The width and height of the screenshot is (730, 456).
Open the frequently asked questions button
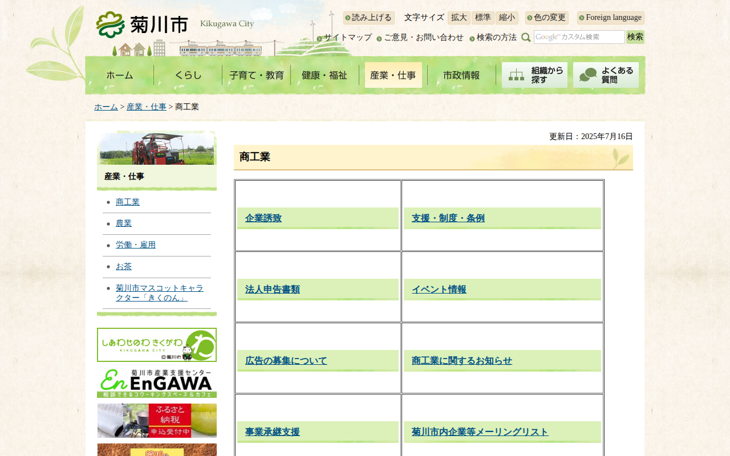(606, 75)
